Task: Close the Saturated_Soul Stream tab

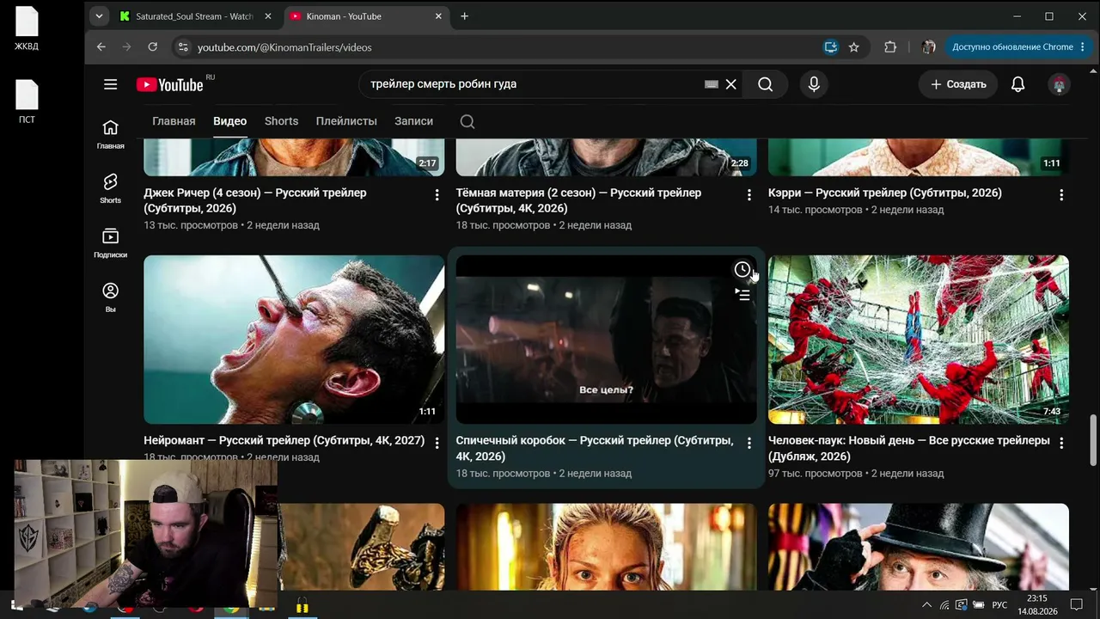Action: [268, 16]
